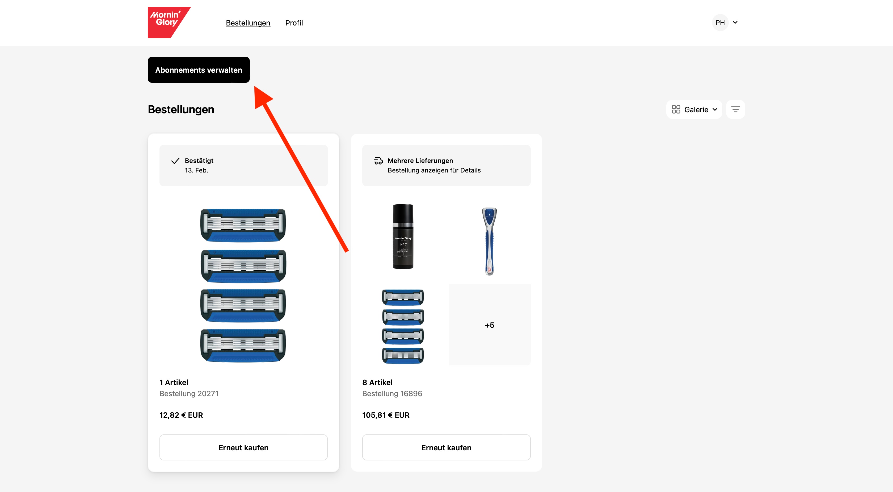The height and width of the screenshot is (492, 893).
Task: Open the +5 more items tile
Action: pos(490,325)
